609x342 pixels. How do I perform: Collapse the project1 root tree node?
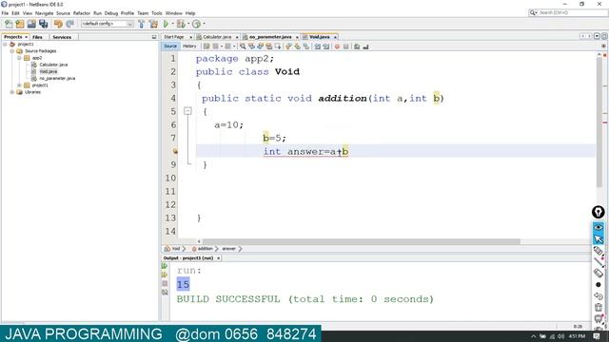pos(5,45)
